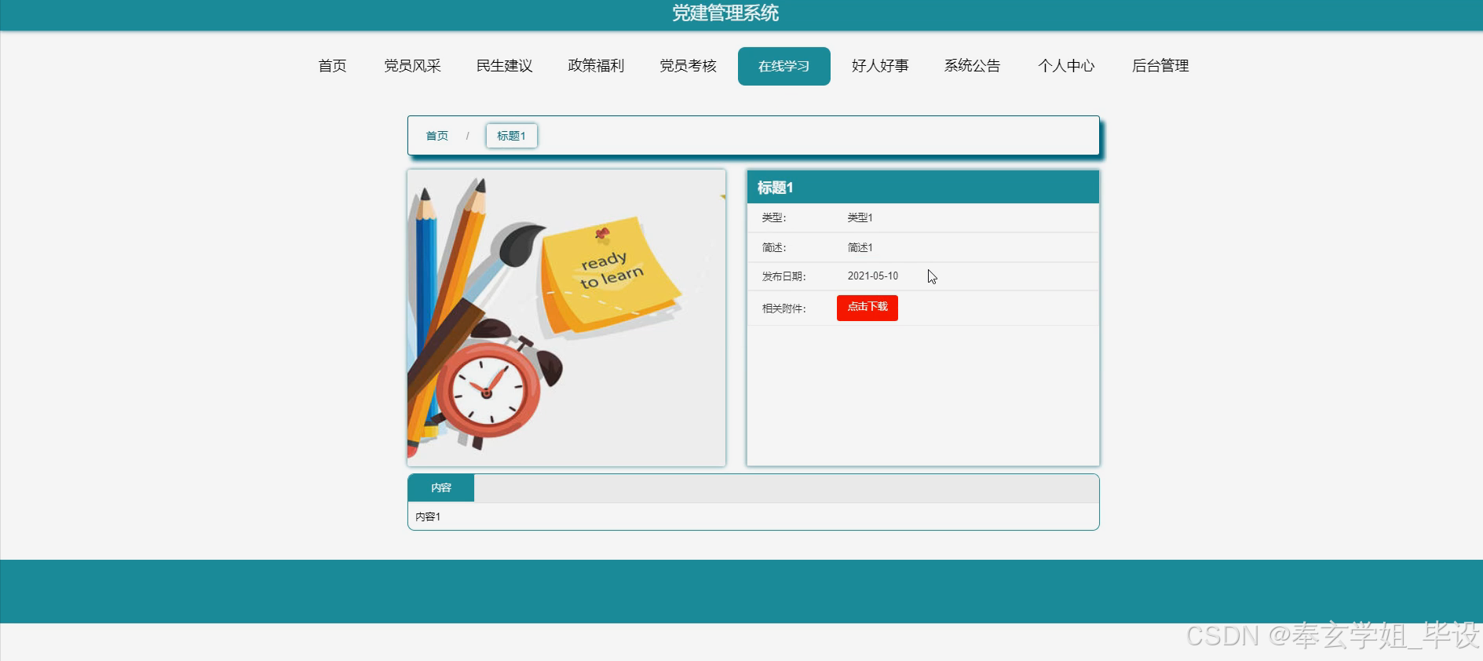Open the 首页 navigation menu item
This screenshot has width=1483, height=661.
(x=332, y=66)
